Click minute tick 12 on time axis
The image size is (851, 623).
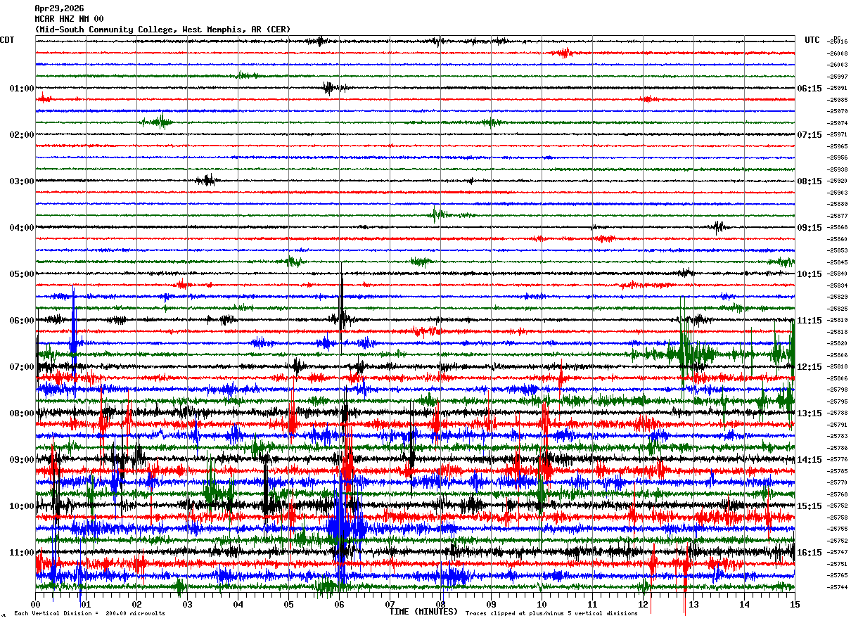[644, 604]
